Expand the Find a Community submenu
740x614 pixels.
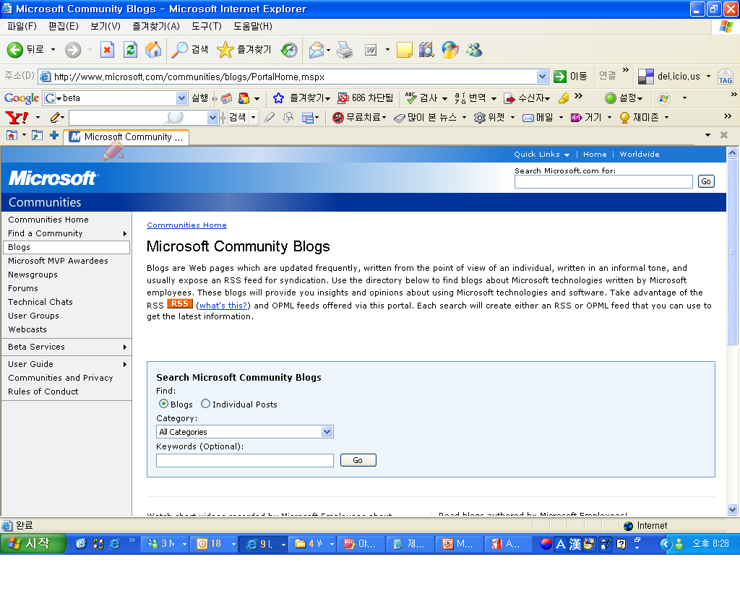124,233
